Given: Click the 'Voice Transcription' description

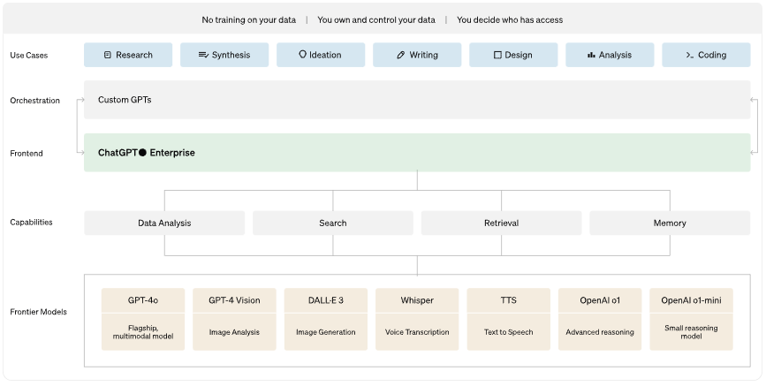Looking at the screenshot, I should point(417,332).
